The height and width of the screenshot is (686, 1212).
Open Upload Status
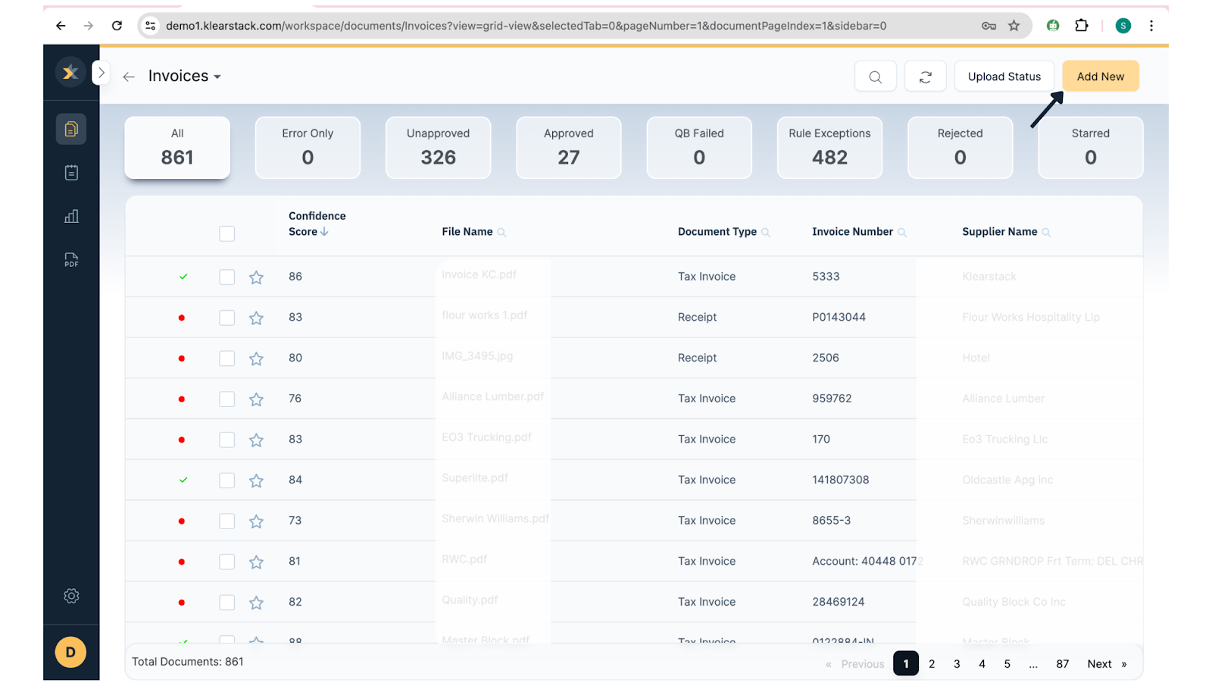1004,77
